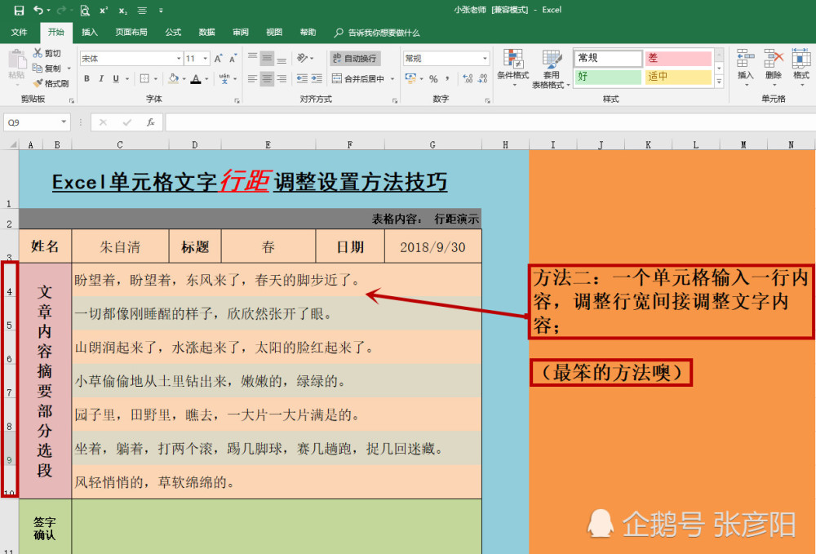The height and width of the screenshot is (554, 816).
Task: Toggle center horizontal alignment
Action: [267, 78]
